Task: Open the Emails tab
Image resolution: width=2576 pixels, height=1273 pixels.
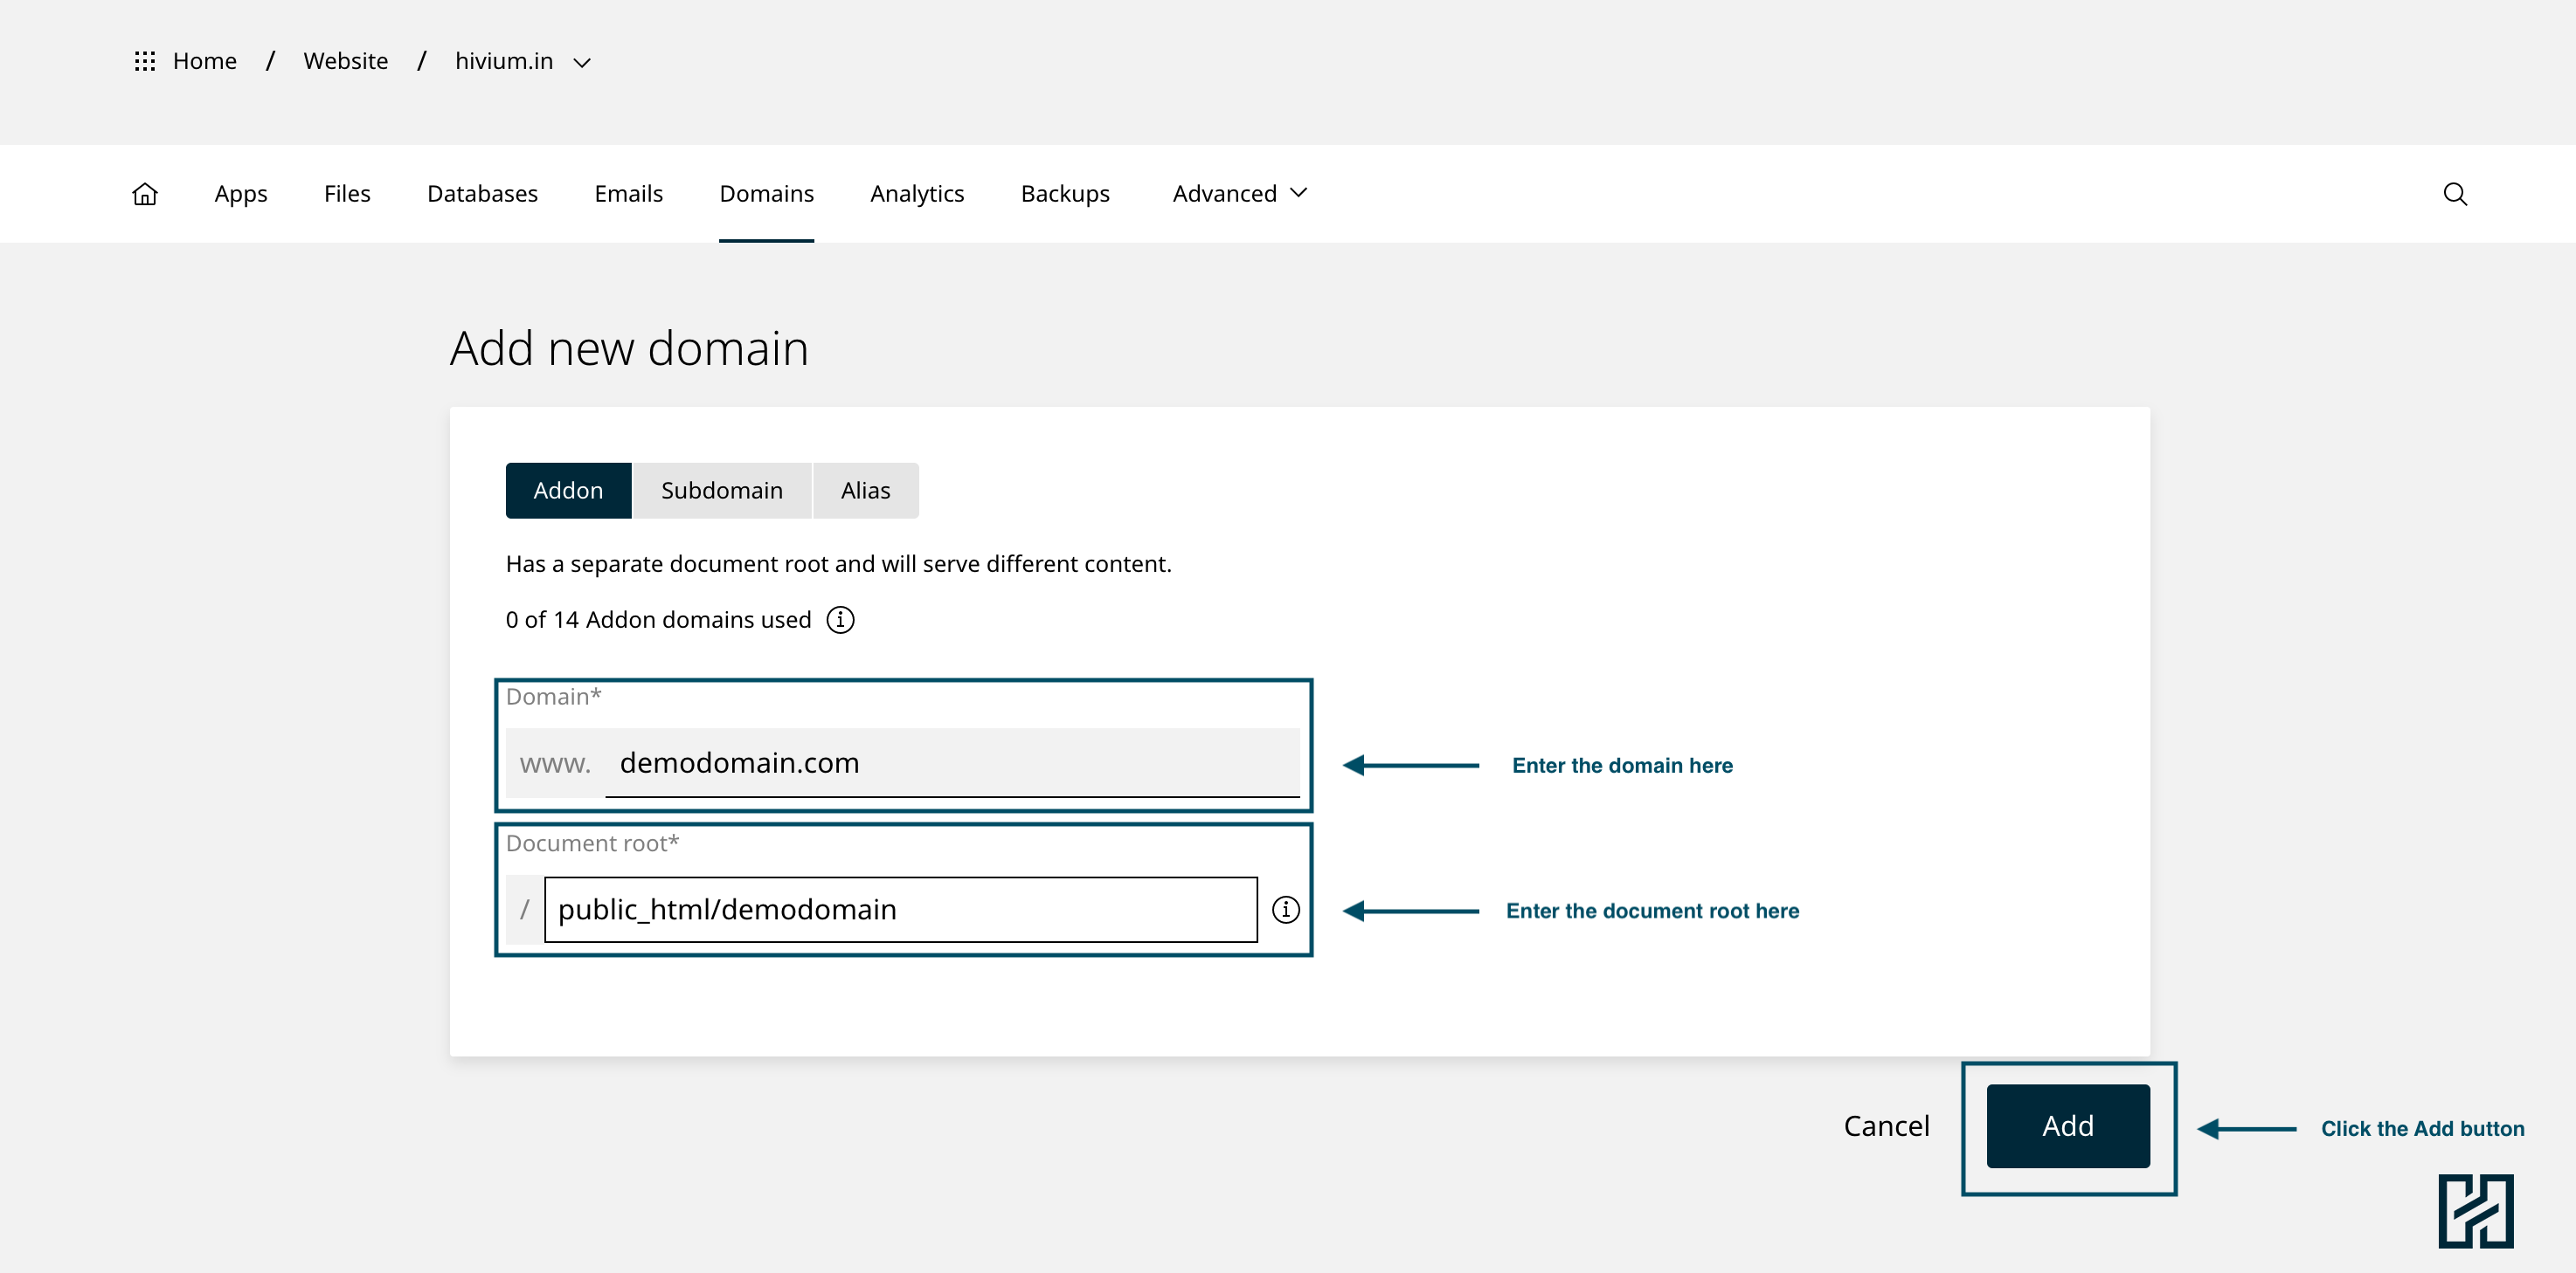Action: click(628, 194)
